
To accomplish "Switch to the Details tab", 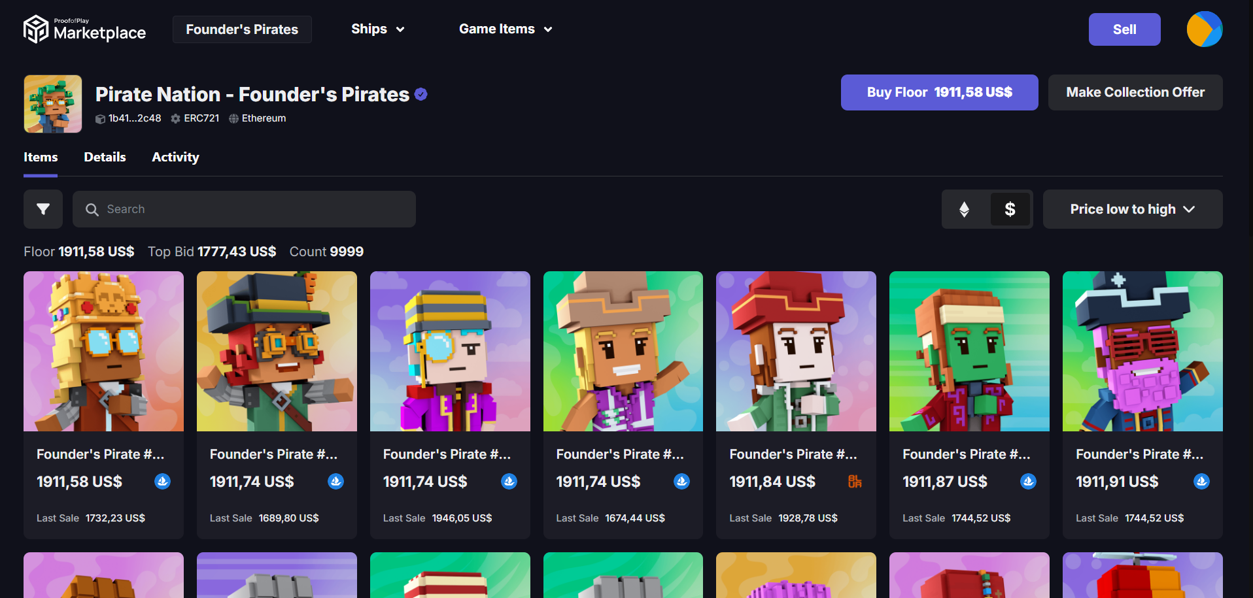I will [105, 158].
